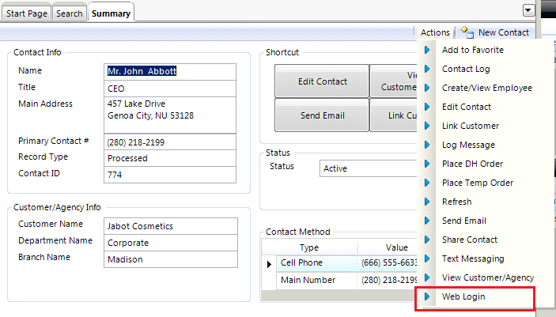Choose Text Messaging from Actions menu
Image resolution: width=556 pixels, height=317 pixels.
(x=473, y=259)
